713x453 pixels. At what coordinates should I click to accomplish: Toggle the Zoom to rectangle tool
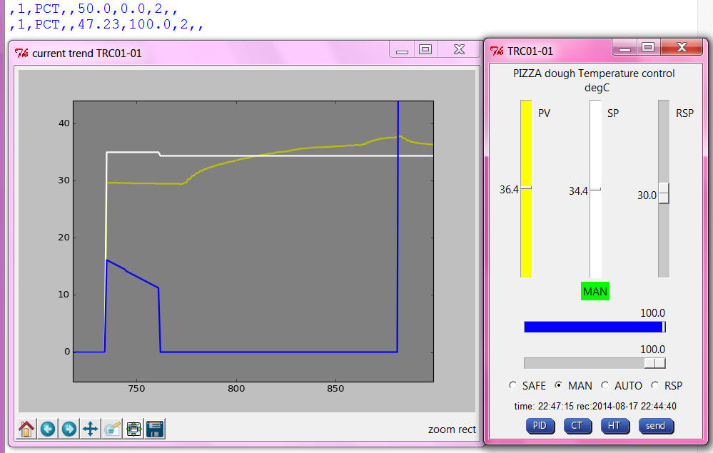(x=112, y=429)
